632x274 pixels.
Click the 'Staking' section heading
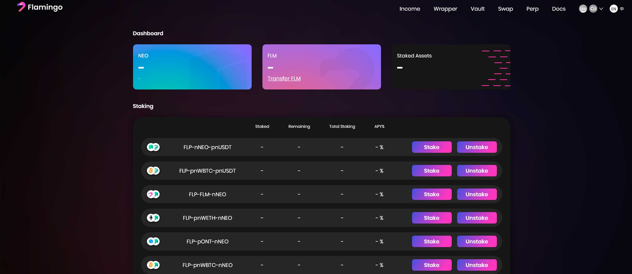tap(143, 106)
